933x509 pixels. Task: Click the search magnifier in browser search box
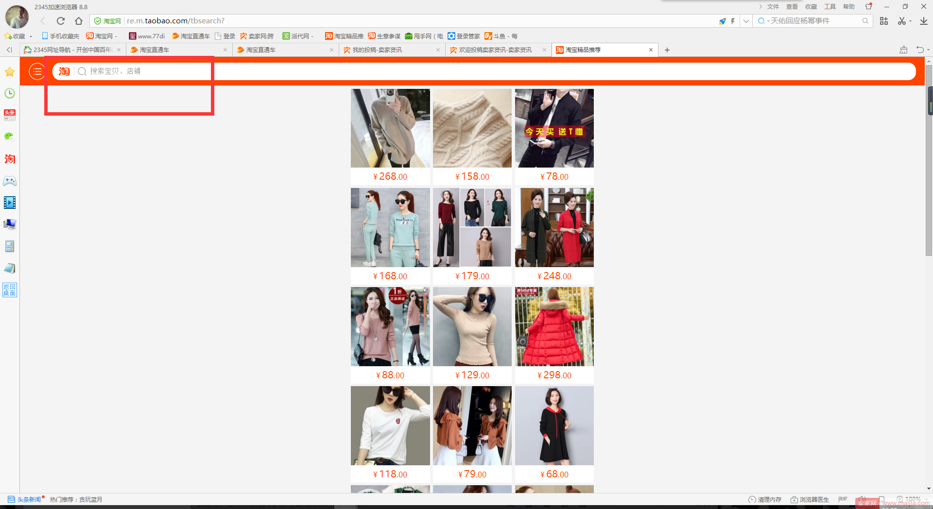[865, 21]
